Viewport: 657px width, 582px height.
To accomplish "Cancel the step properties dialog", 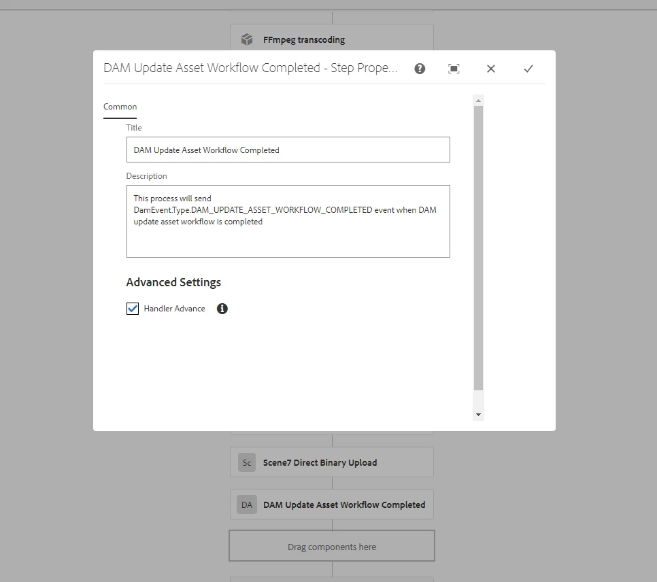I will 491,69.
